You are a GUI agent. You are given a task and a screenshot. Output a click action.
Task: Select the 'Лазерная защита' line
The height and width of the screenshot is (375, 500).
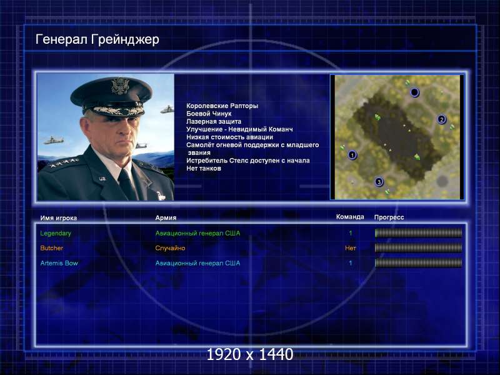(214, 121)
